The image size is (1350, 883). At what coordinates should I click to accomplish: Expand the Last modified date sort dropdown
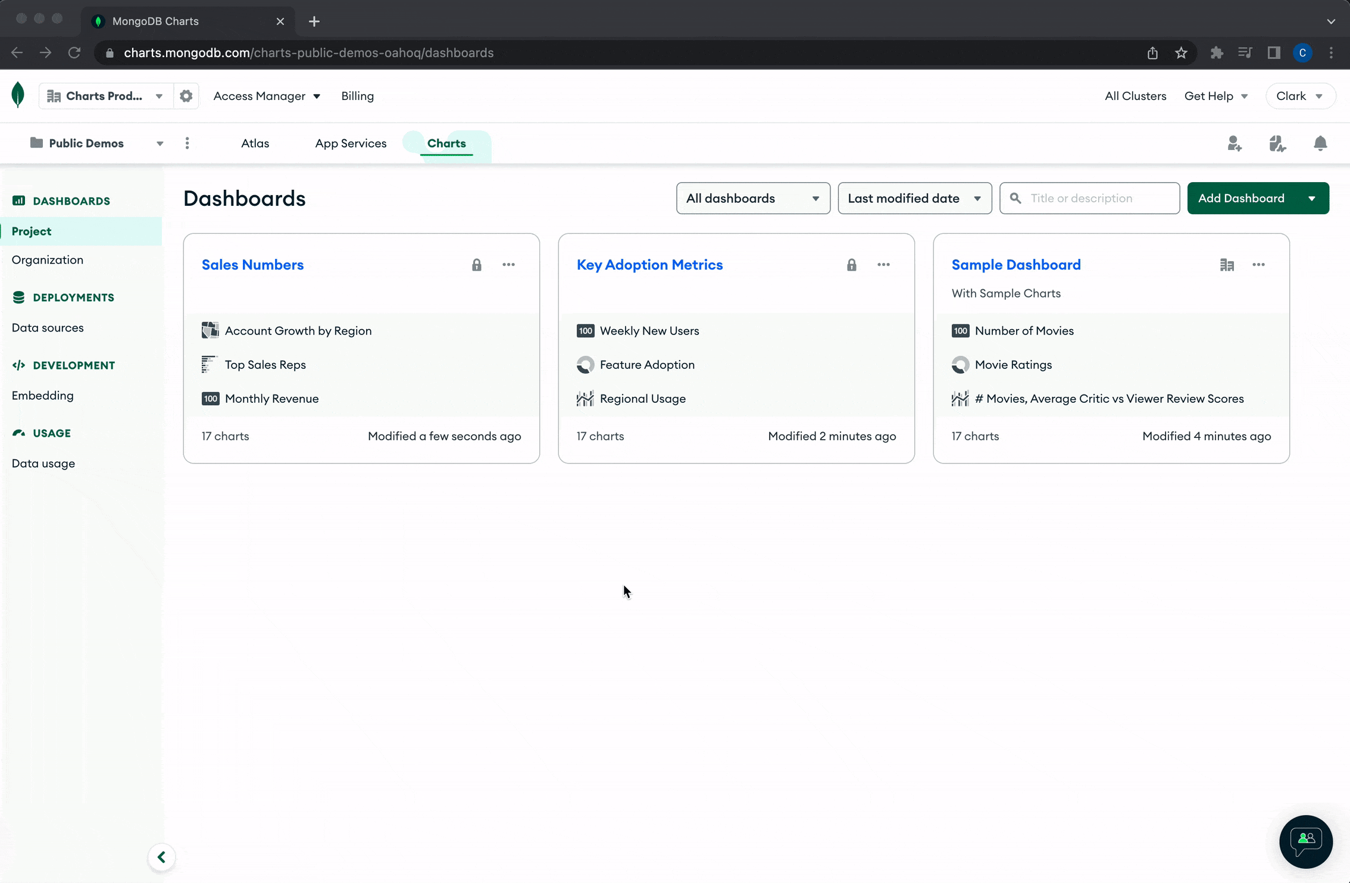[x=912, y=198]
